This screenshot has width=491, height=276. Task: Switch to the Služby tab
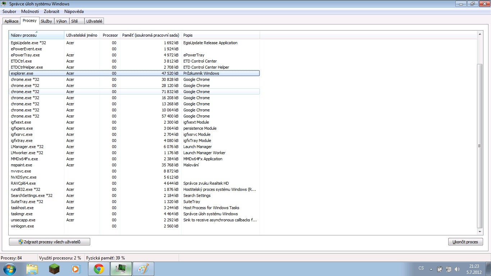(x=46, y=21)
